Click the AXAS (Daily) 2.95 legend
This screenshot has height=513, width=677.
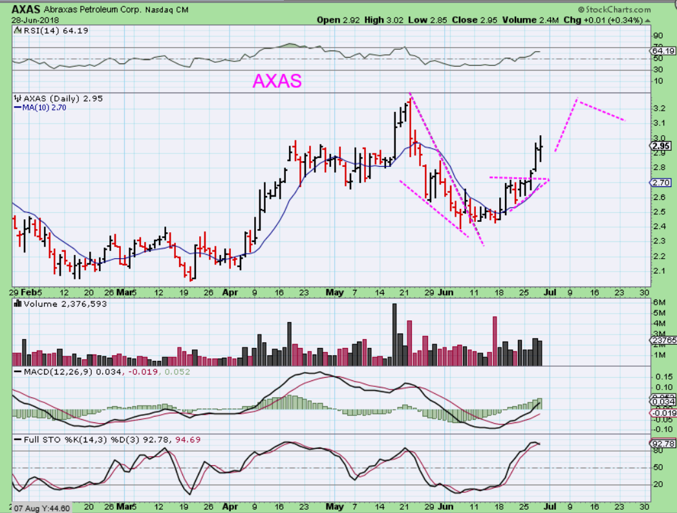63,98
